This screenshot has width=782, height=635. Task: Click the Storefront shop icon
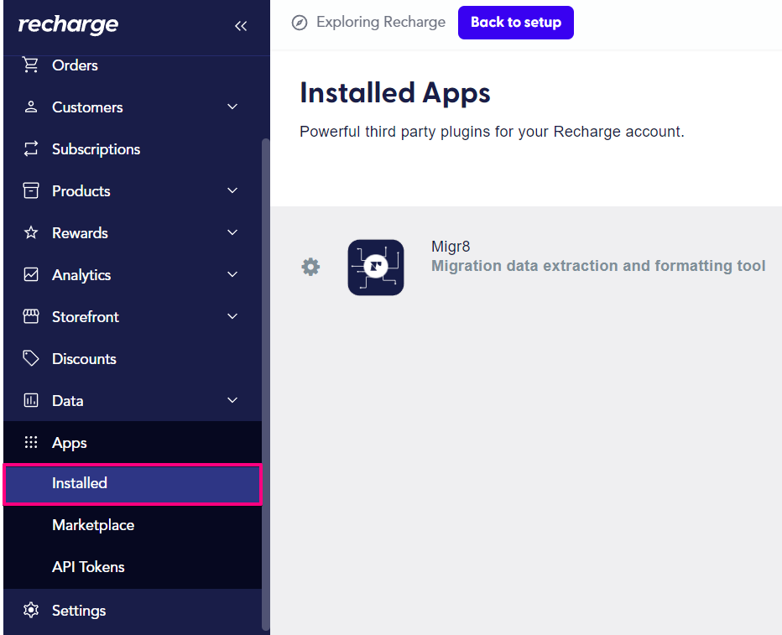pos(31,316)
